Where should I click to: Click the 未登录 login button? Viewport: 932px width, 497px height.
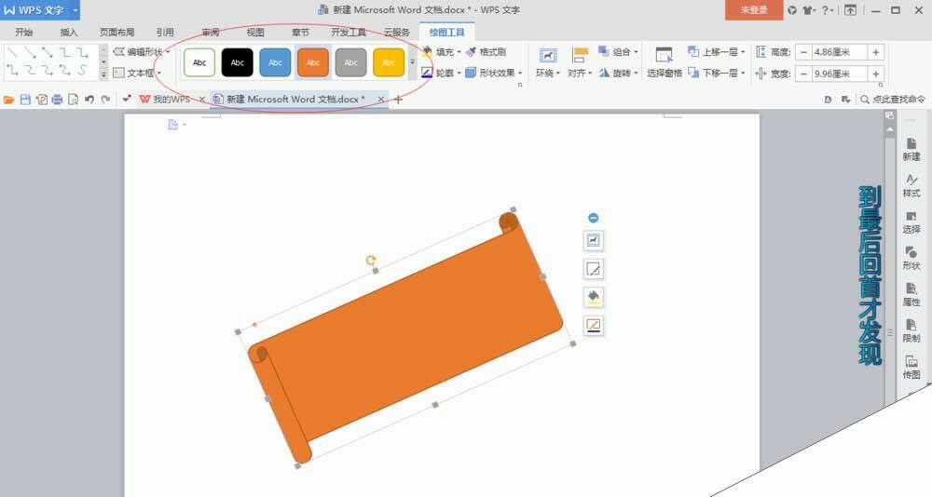pos(754,10)
